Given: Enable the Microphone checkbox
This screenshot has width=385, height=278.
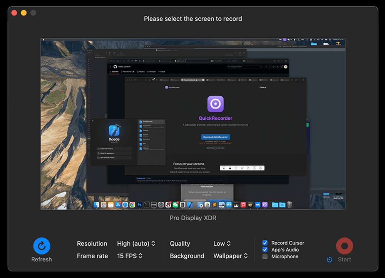Looking at the screenshot, I should (265, 256).
